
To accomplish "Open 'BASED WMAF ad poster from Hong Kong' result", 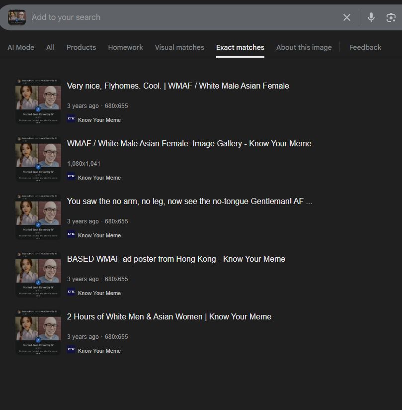I will coord(176,259).
